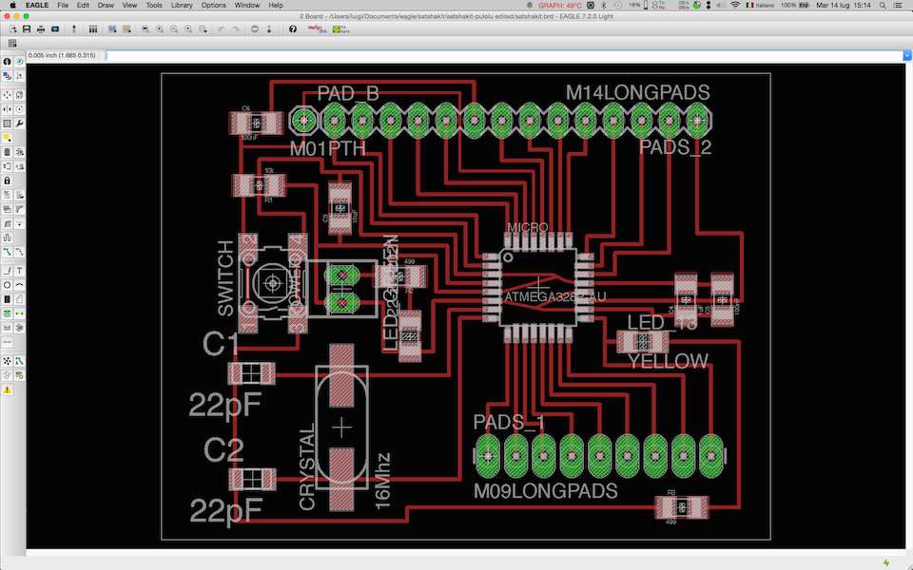
Task: Open the Draw menu
Action: click(106, 6)
